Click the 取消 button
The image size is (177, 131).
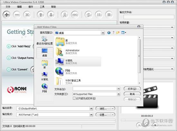[132, 94]
